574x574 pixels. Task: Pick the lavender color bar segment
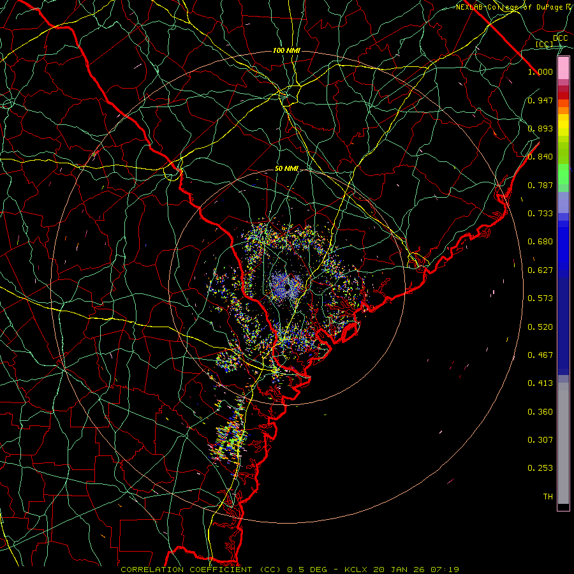coord(563,202)
